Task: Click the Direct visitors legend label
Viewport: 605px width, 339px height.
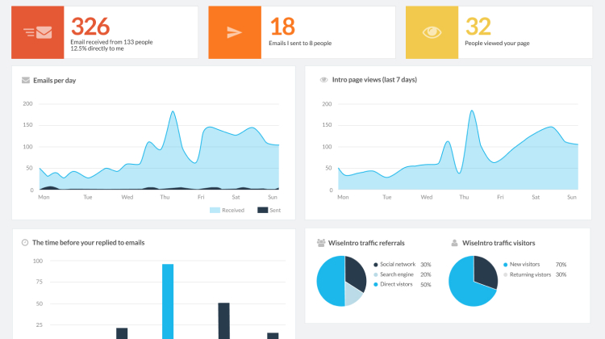Action: [396, 284]
